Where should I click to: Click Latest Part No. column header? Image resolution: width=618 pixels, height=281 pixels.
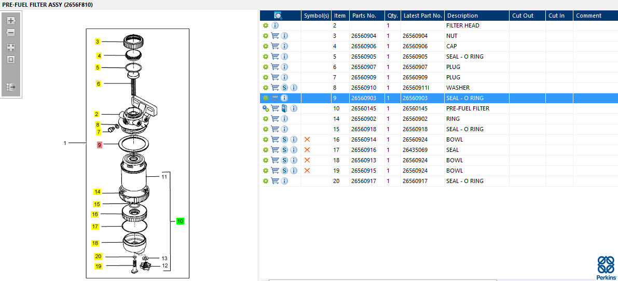point(422,16)
